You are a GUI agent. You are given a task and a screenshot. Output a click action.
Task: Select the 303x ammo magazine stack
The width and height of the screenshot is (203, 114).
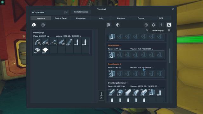pyautogui.click(x=69, y=42)
